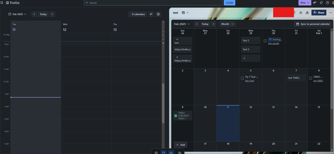Click the Trello logo home link
Viewport: 334px width, 154px height.
(x=13, y=3)
